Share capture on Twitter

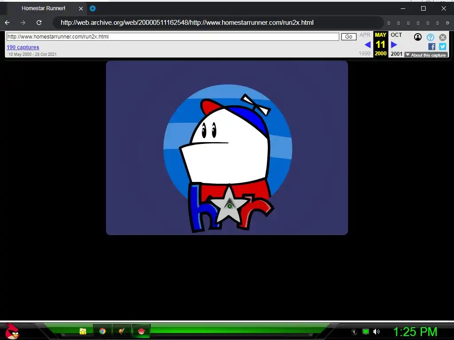[x=442, y=46]
